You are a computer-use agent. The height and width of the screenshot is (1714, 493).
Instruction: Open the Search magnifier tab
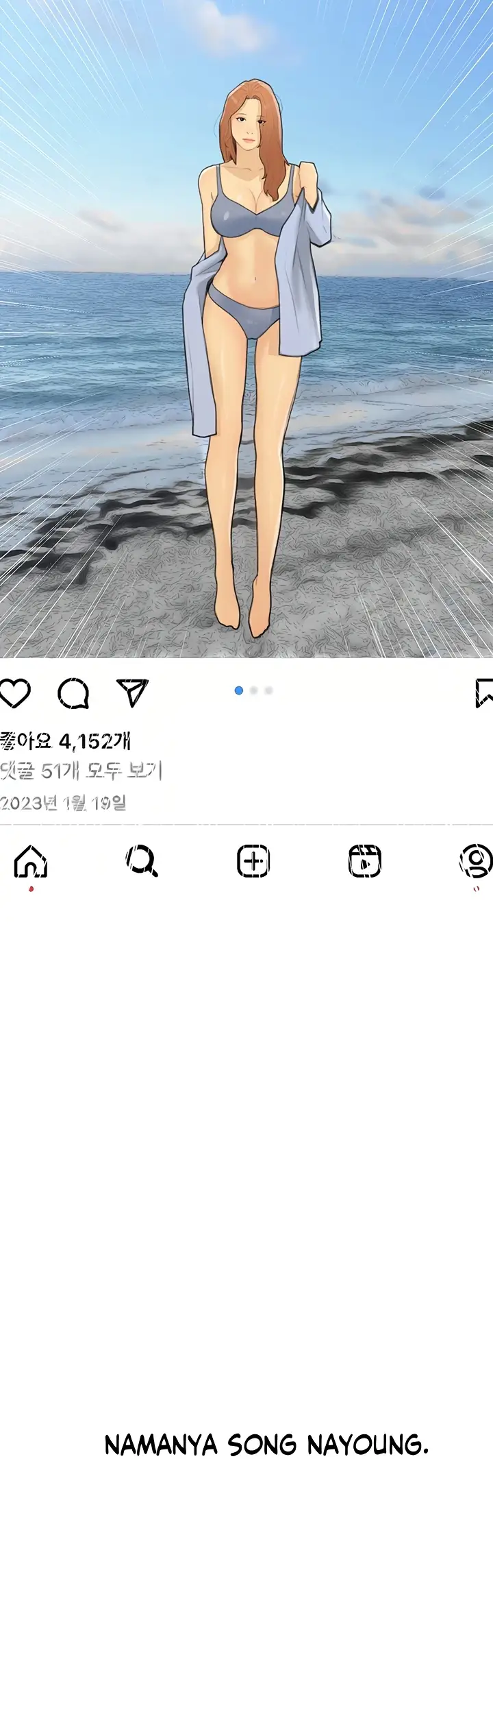click(142, 861)
